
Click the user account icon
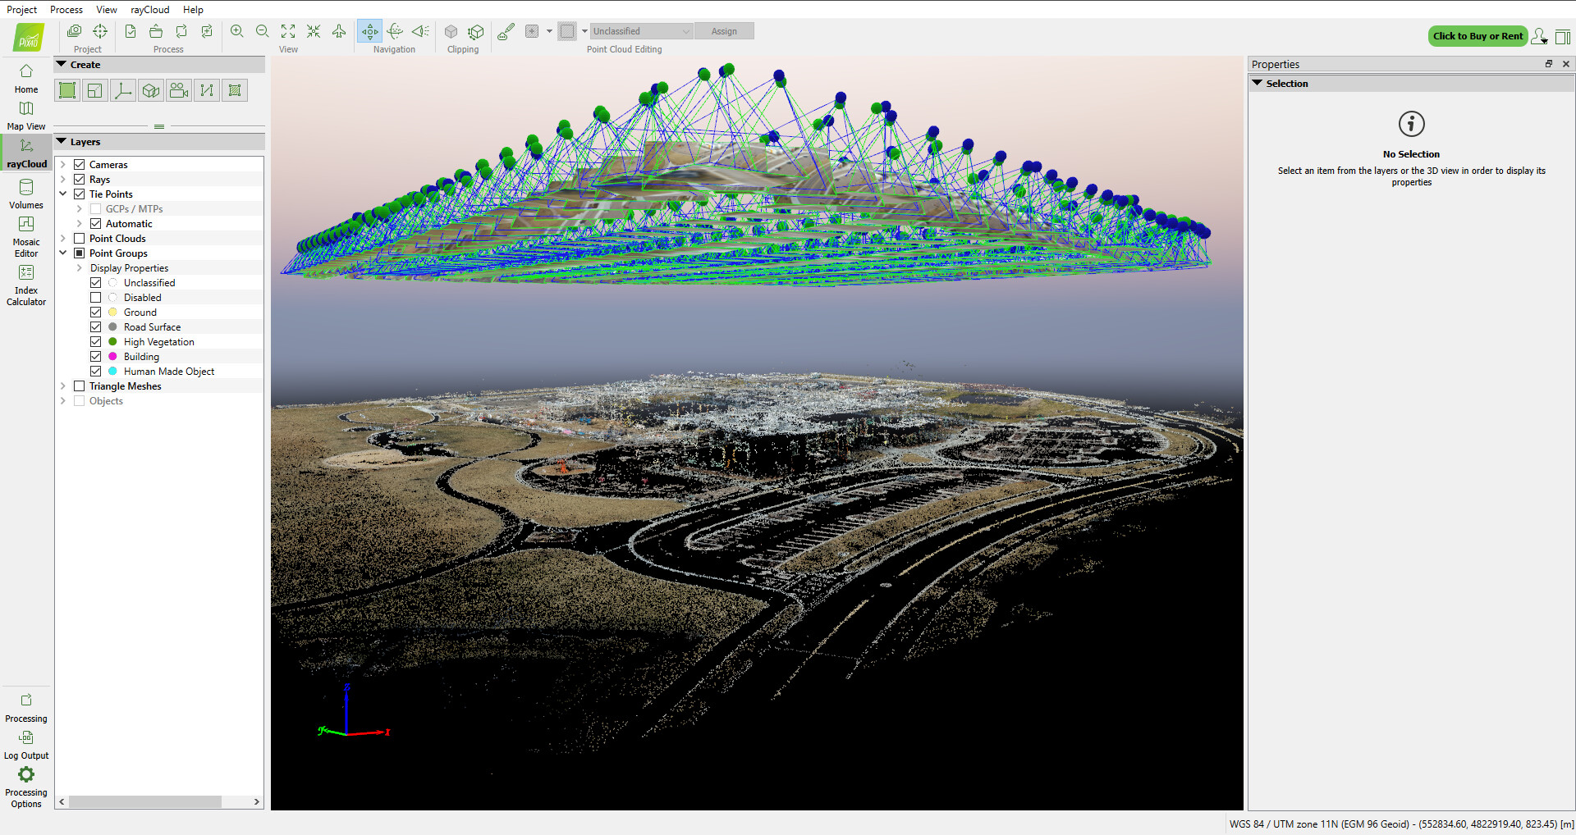(x=1539, y=36)
